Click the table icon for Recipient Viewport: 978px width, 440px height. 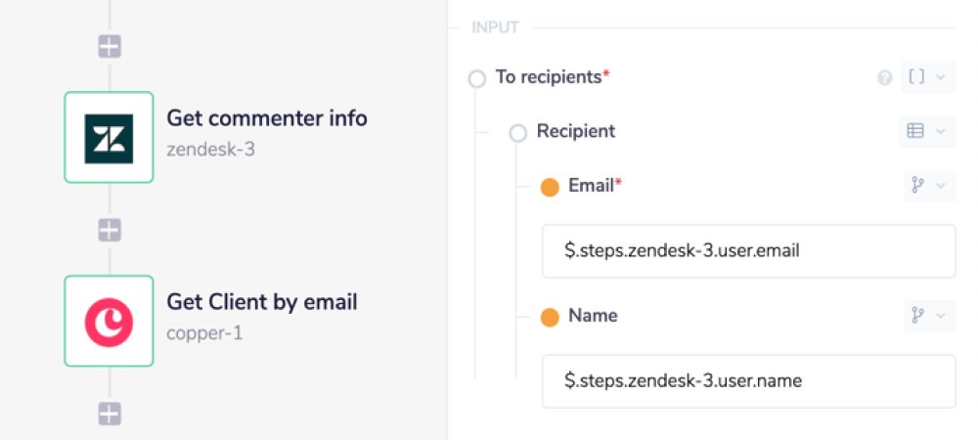916,131
